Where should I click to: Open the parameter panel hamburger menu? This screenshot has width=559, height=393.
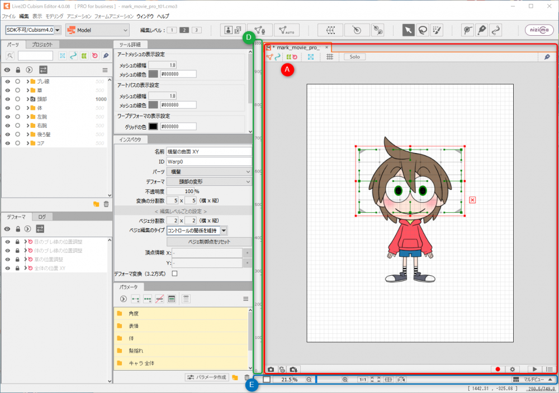(x=245, y=299)
